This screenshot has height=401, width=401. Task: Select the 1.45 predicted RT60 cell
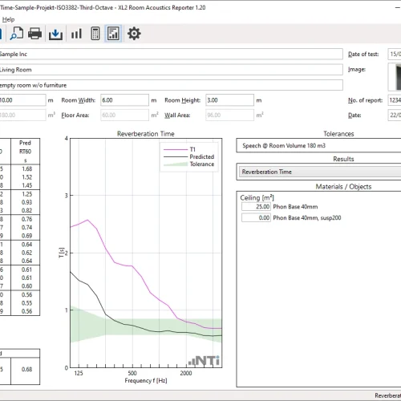[26, 185]
